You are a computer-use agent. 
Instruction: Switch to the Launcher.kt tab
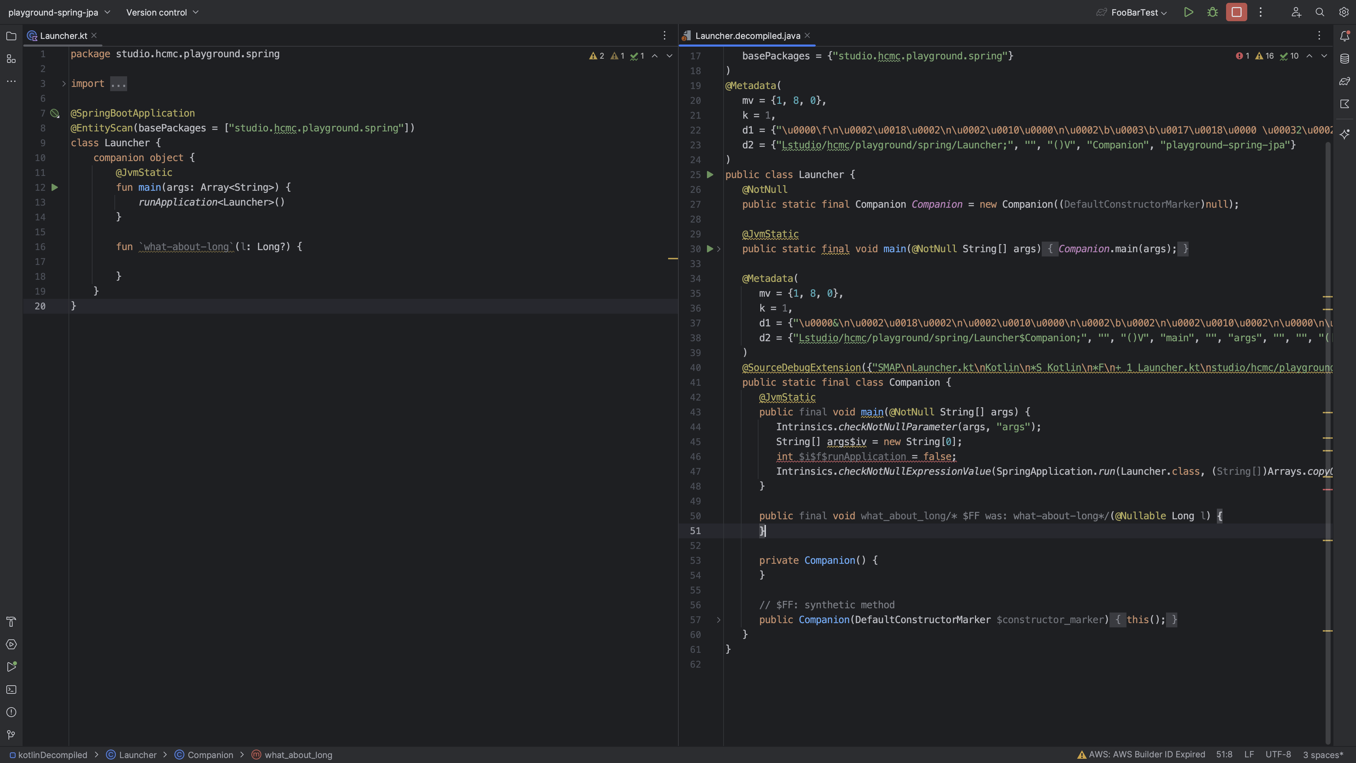[63, 36]
